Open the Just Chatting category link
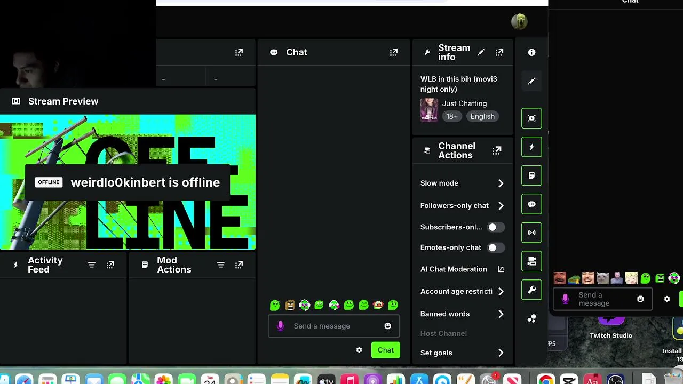This screenshot has width=683, height=384. point(464,103)
